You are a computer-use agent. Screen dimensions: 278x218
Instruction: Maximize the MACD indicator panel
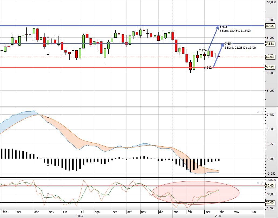pyautogui.click(x=258, y=112)
